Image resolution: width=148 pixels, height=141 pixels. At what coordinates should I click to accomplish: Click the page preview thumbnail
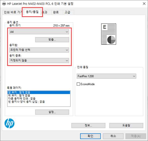109,34
